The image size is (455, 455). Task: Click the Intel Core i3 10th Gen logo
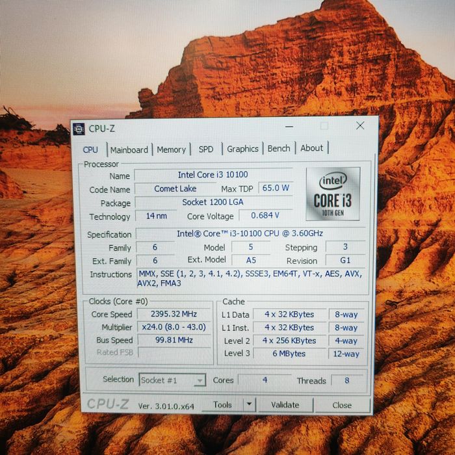pos(333,194)
